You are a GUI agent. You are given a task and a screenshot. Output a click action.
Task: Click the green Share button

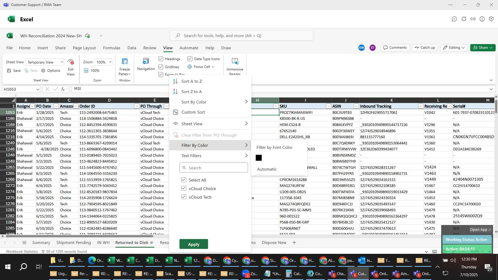pyautogui.click(x=483, y=47)
